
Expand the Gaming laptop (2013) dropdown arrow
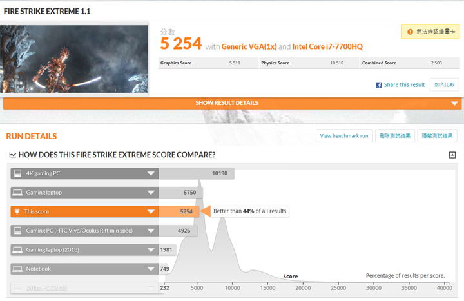pyautogui.click(x=151, y=249)
